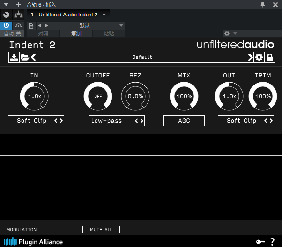The image size is (282, 247).
Task: Open the preset folder browser icon
Action: pos(25,57)
